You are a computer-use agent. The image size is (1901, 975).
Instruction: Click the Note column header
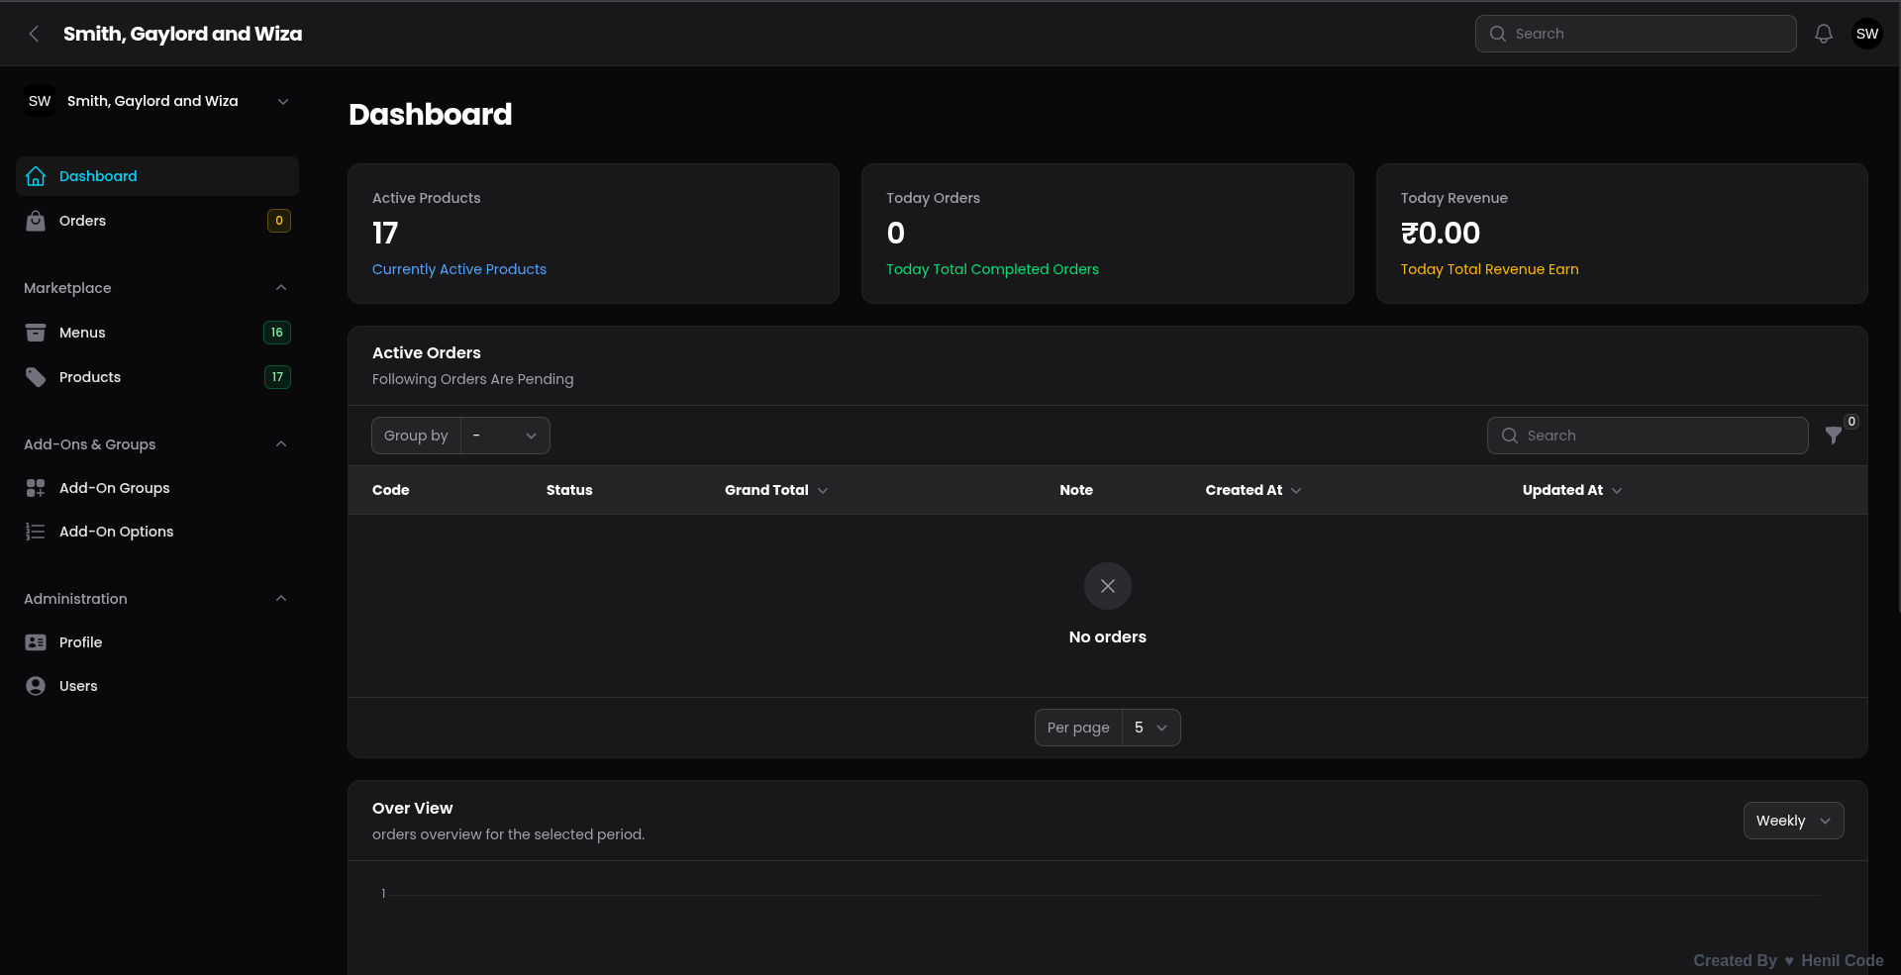pos(1076,490)
